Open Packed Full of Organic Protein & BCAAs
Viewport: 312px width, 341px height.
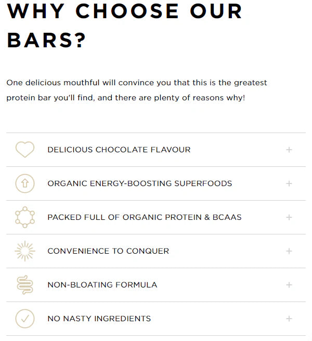[x=145, y=217]
